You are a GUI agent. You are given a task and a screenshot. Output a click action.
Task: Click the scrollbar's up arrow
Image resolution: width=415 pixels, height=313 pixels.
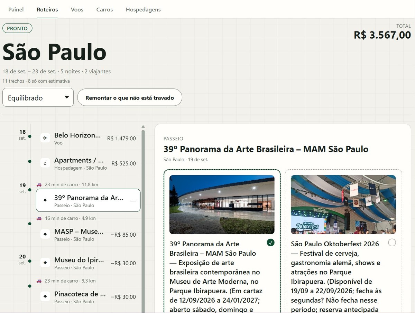[143, 127]
